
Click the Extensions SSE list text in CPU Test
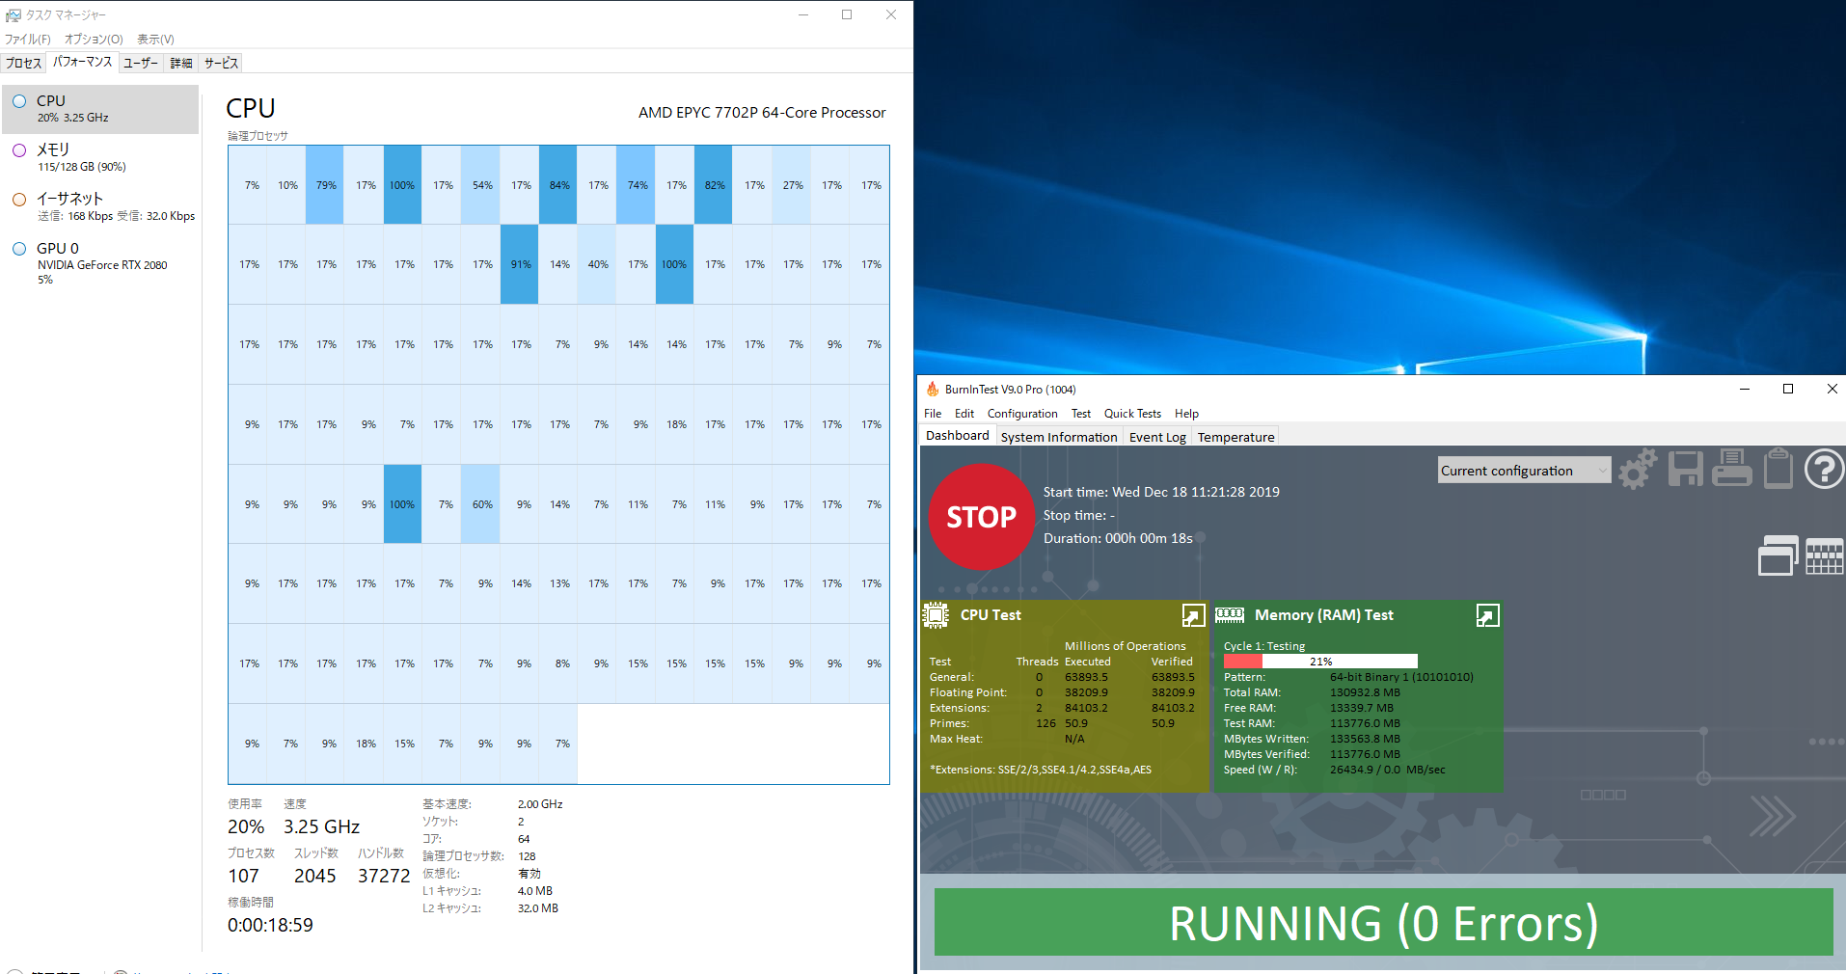tap(1040, 770)
